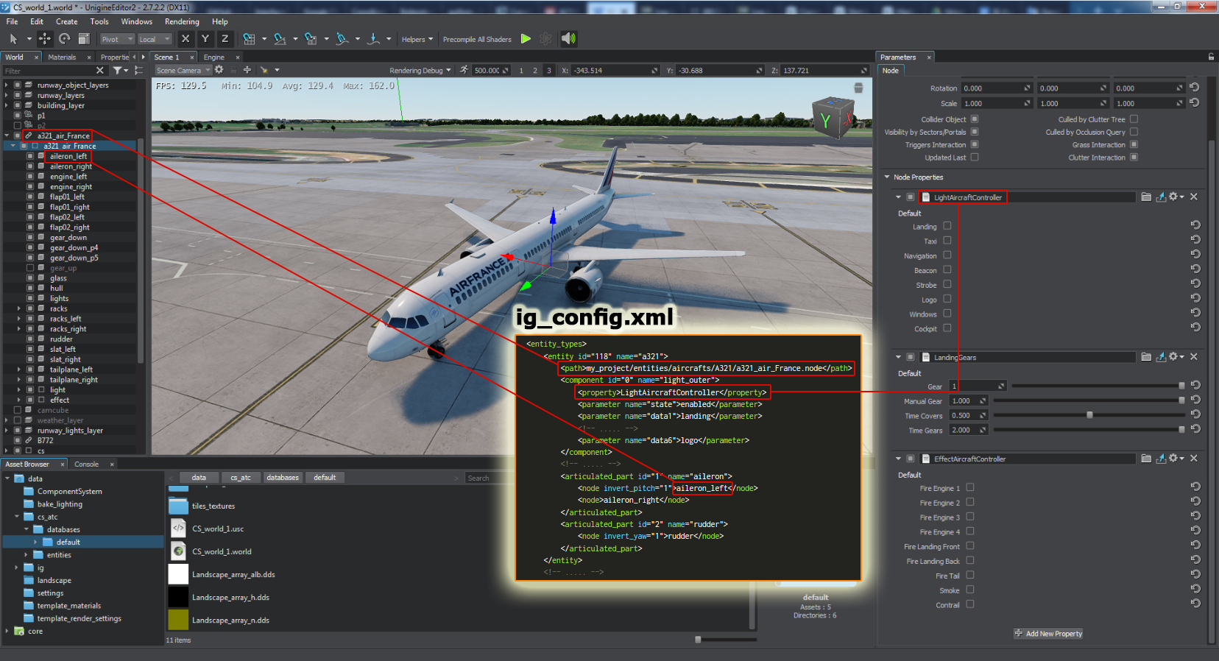The width and height of the screenshot is (1219, 661).
Task: Open the Pivot dropdown
Action: tap(117, 39)
